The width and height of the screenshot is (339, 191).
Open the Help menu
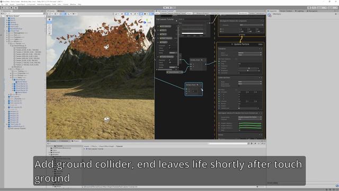[79, 4]
